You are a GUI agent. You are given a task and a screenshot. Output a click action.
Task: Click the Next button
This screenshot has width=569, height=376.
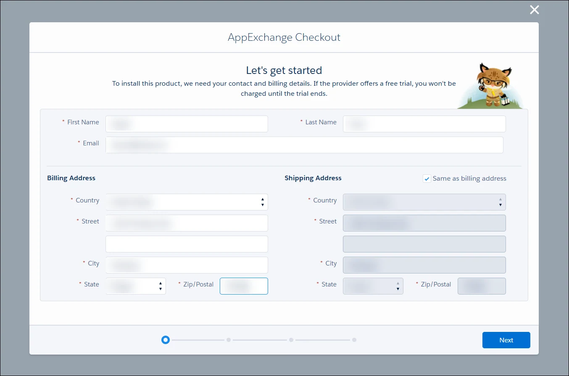click(506, 340)
